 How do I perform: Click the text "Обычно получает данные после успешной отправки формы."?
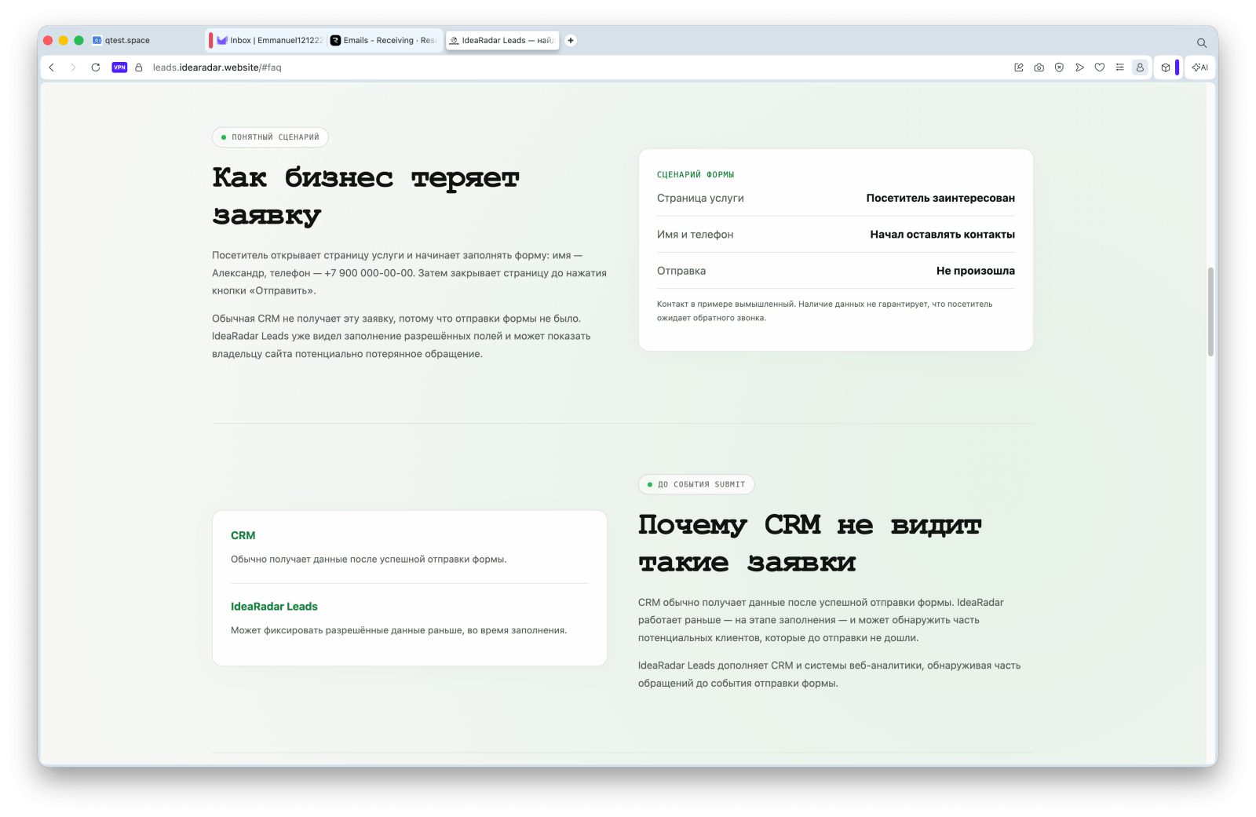pos(369,560)
